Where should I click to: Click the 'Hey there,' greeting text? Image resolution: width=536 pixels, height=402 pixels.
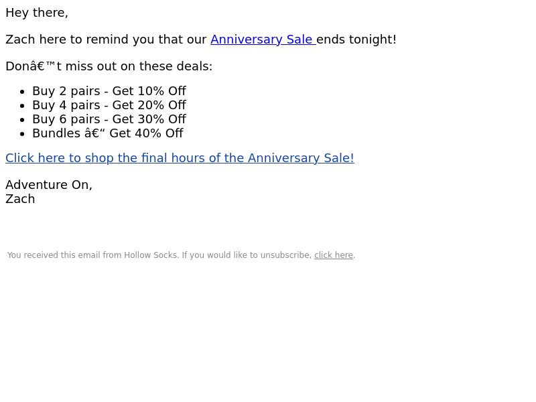[x=37, y=13]
